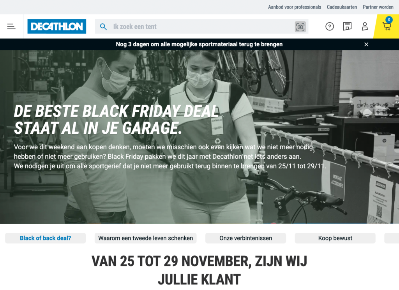Open the store locator icon
This screenshot has width=399, height=290.
click(347, 27)
